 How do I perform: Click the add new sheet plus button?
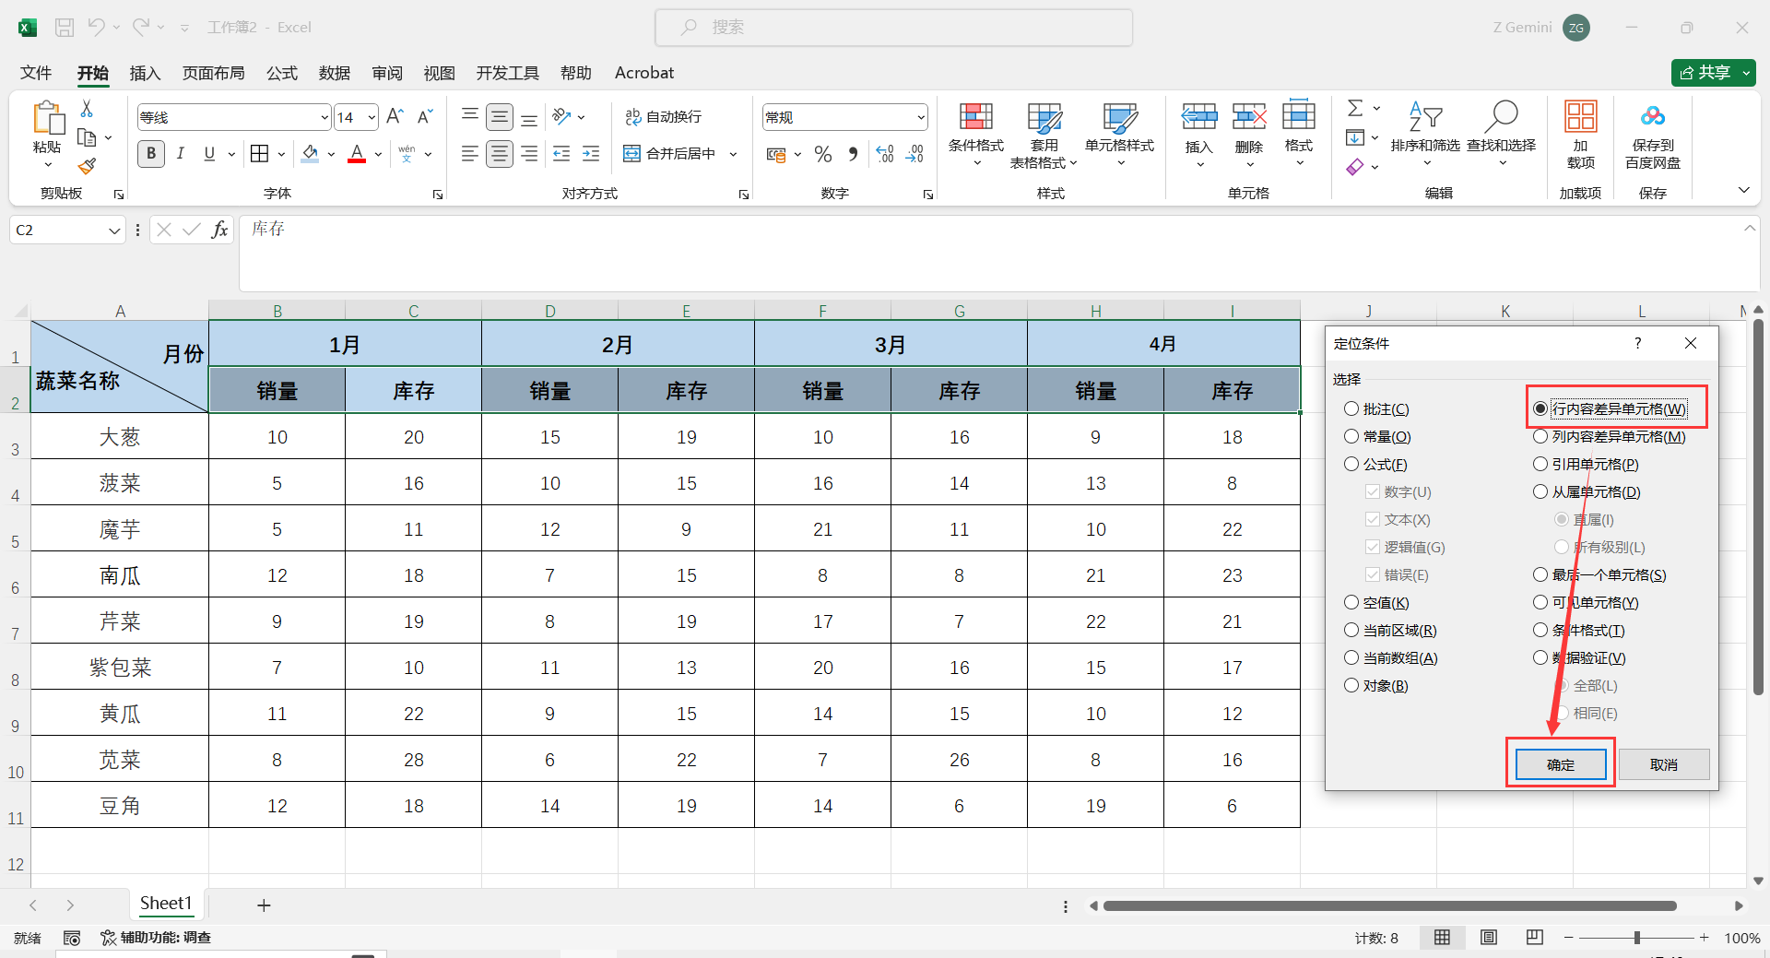(x=264, y=905)
